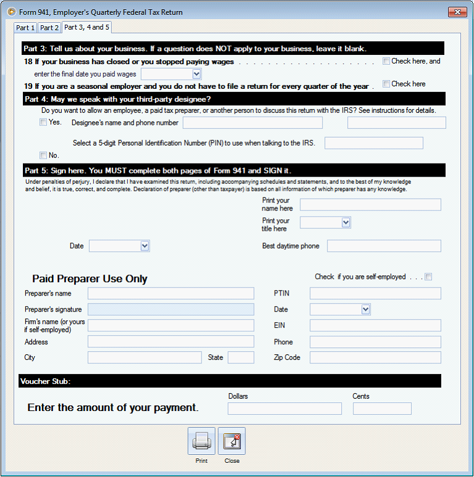Tick the Yes third-party designee checkbox
Image resolution: width=474 pixels, height=477 pixels.
(x=43, y=122)
